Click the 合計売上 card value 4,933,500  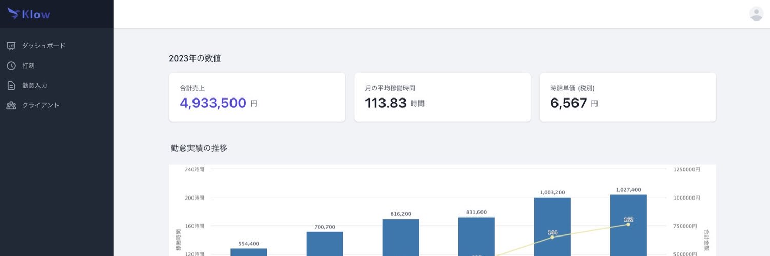tap(213, 103)
